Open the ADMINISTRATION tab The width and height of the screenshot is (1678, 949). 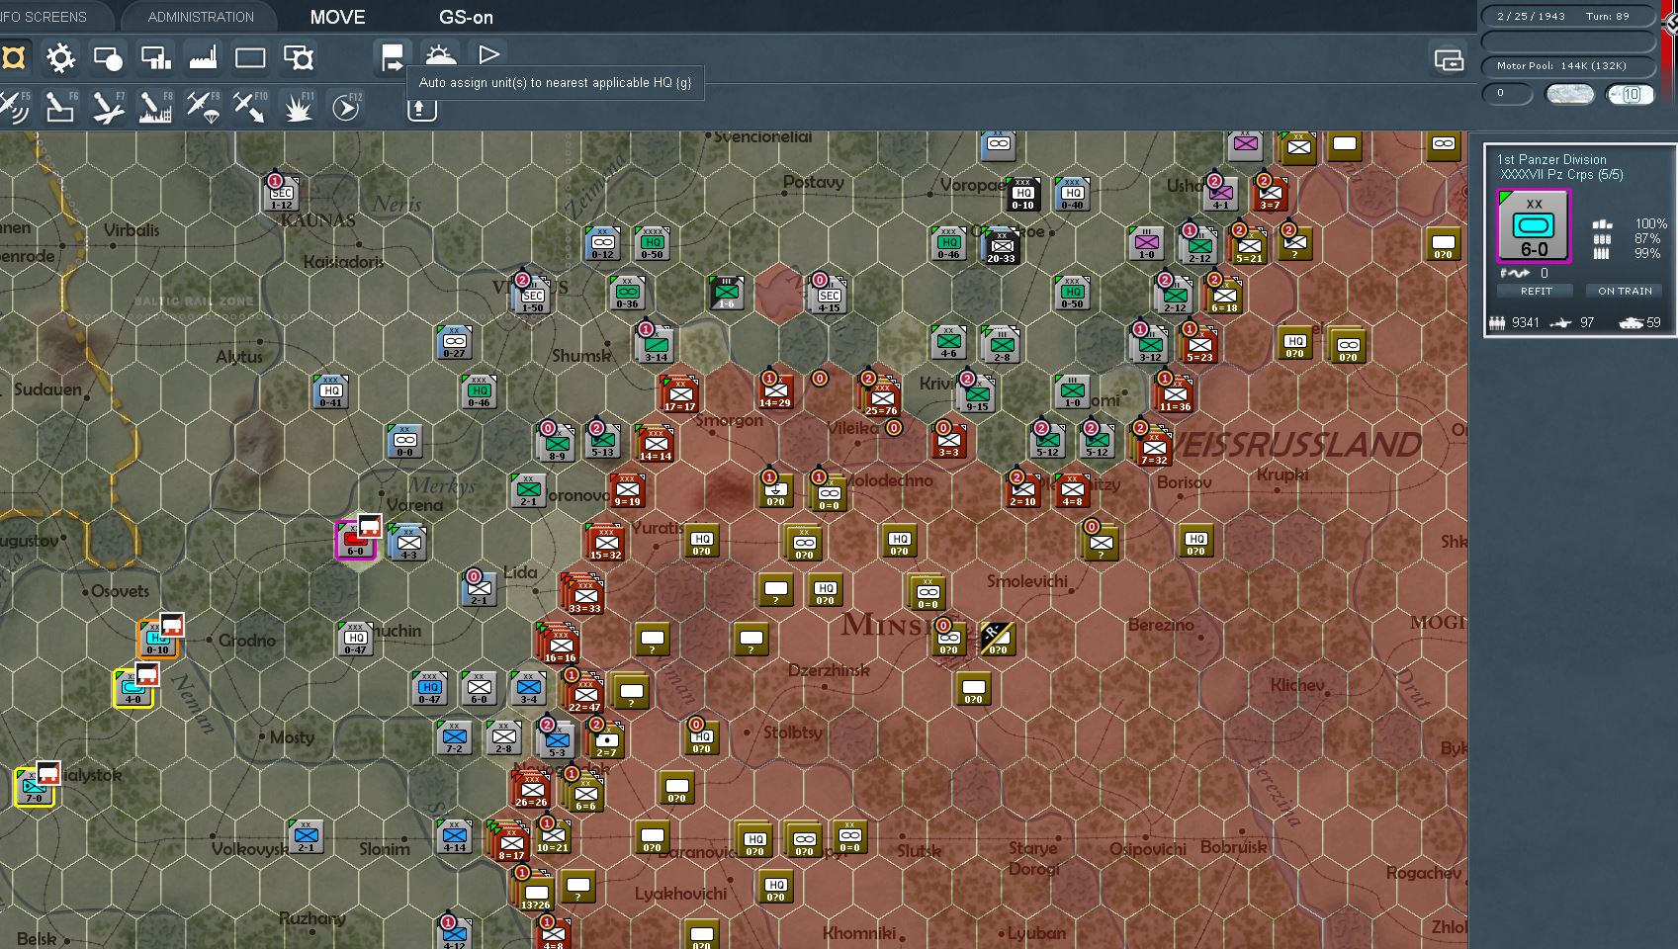[201, 17]
